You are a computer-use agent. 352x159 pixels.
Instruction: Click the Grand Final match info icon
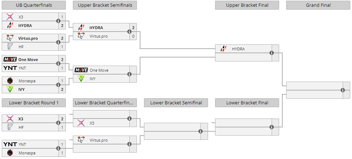click(x=343, y=90)
